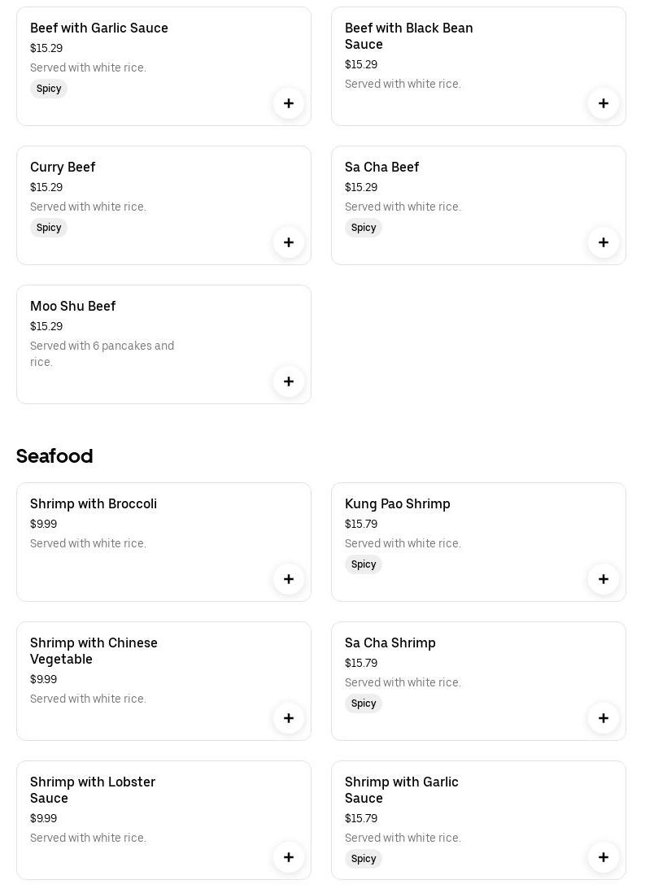Add Sa Cha Beef to order

coord(604,242)
